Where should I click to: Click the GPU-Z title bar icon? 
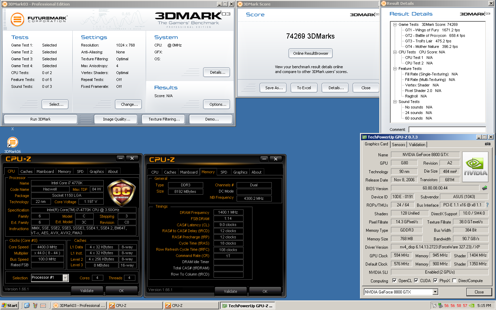364,137
